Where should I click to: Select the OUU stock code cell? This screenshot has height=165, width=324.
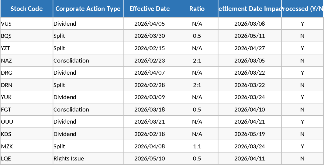pyautogui.click(x=27, y=122)
